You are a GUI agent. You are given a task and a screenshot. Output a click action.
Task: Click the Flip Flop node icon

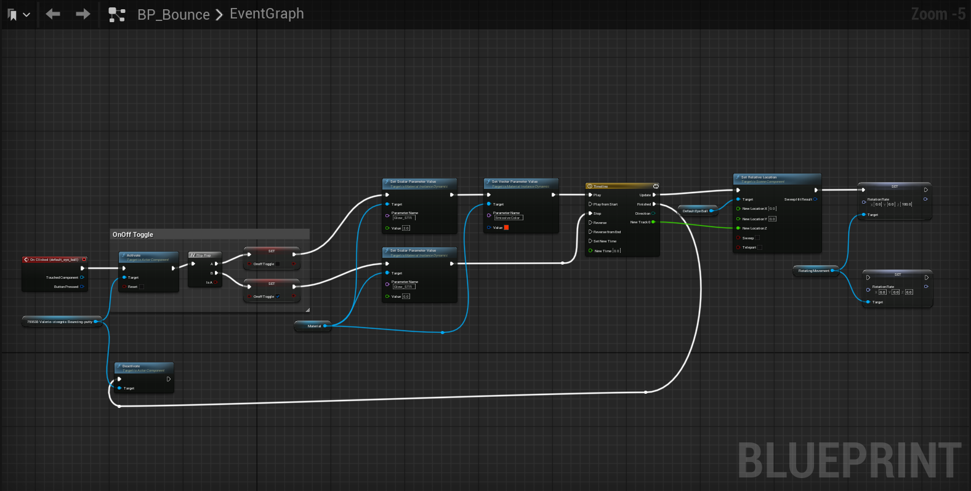pos(193,255)
